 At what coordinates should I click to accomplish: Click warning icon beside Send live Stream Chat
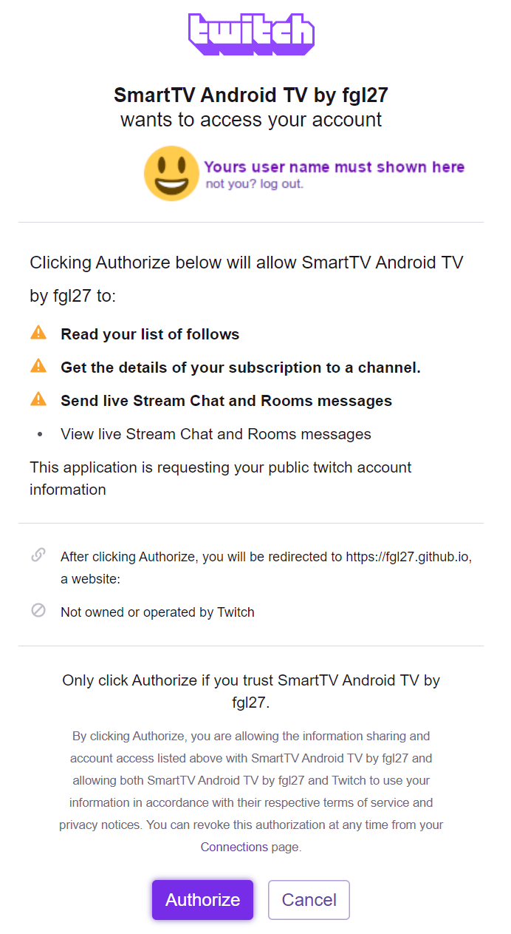(x=38, y=399)
